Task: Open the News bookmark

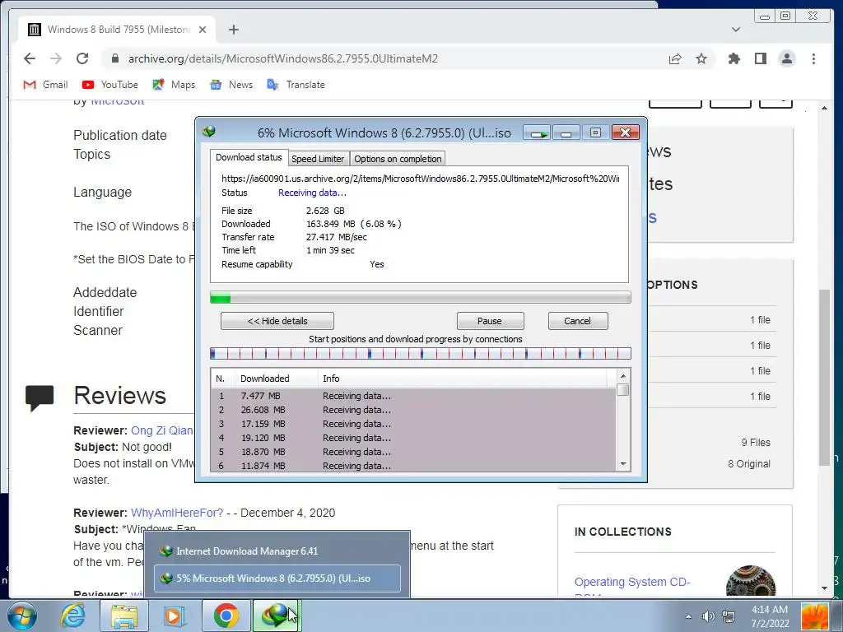Action: [x=231, y=85]
